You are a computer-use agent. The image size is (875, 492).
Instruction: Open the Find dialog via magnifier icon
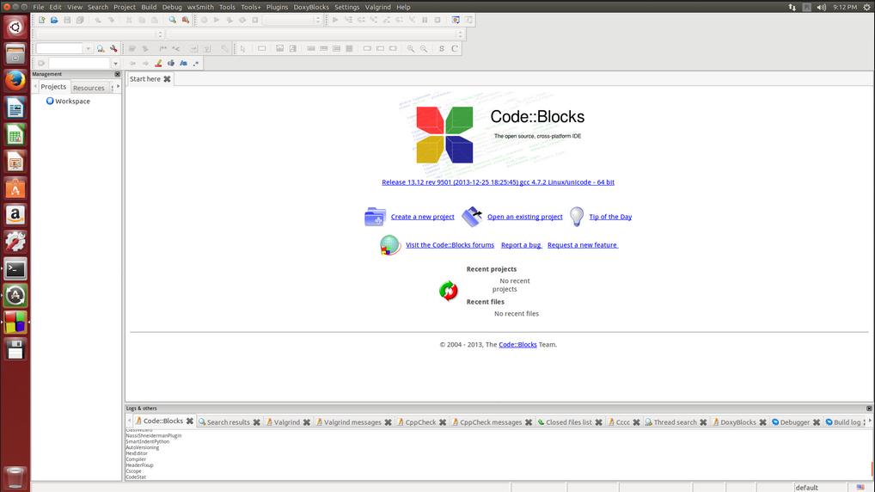pos(173,20)
